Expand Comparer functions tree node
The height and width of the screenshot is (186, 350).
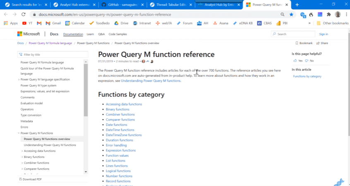pos(22,169)
